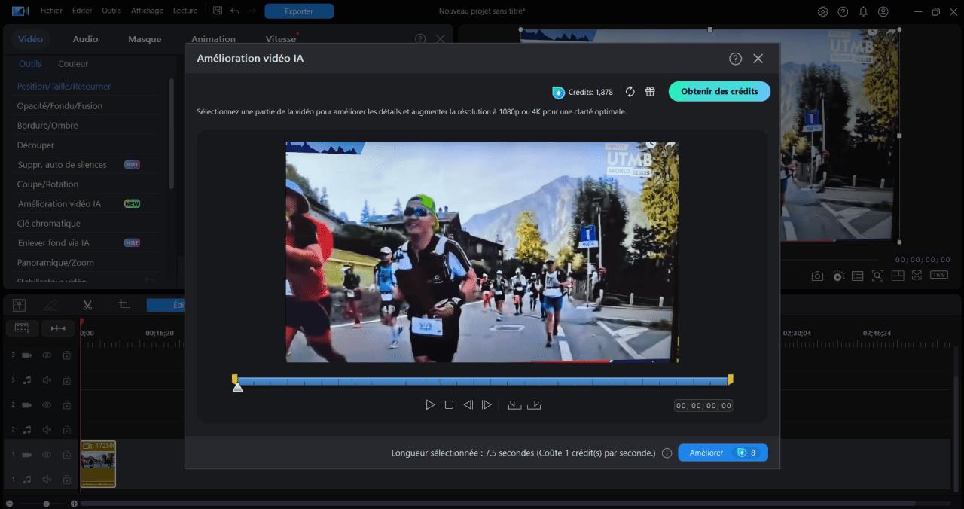Select the scissors split tool above the timeline
964x509 pixels.
point(87,305)
